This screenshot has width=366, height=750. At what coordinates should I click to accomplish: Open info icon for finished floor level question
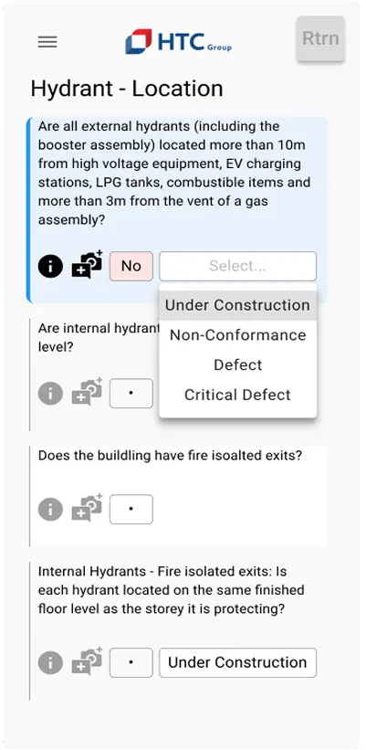(50, 662)
